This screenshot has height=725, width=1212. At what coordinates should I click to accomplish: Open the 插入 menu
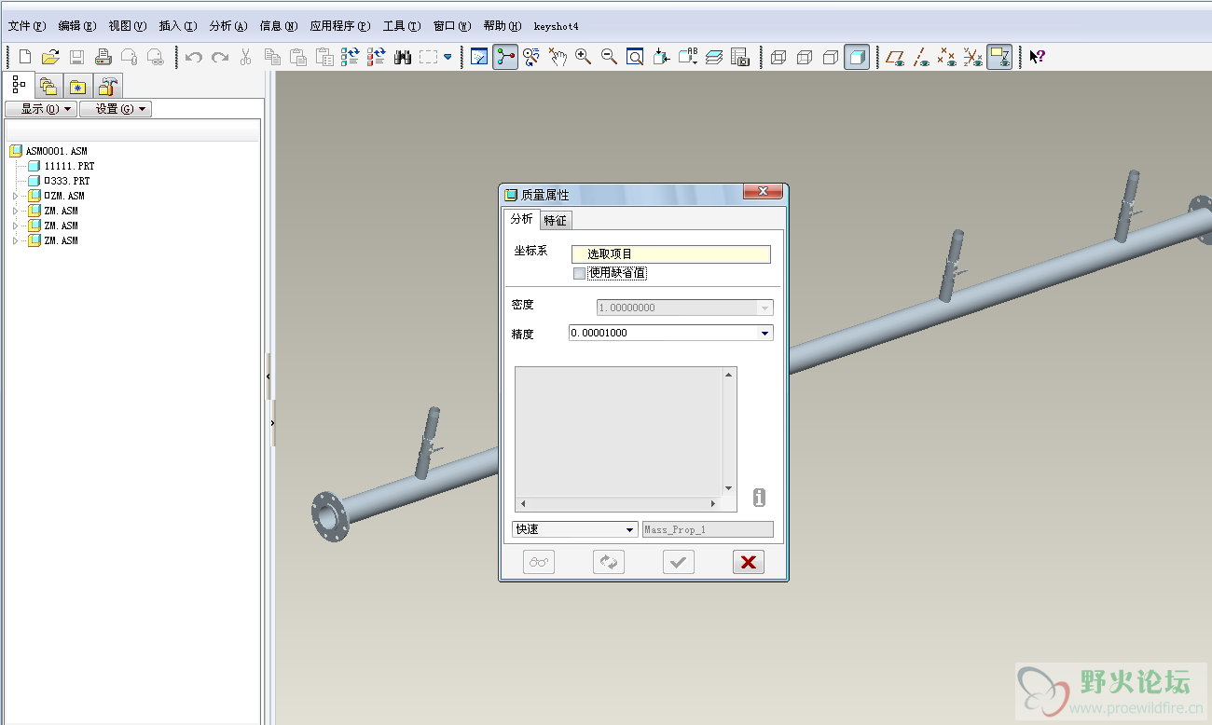coord(178,26)
